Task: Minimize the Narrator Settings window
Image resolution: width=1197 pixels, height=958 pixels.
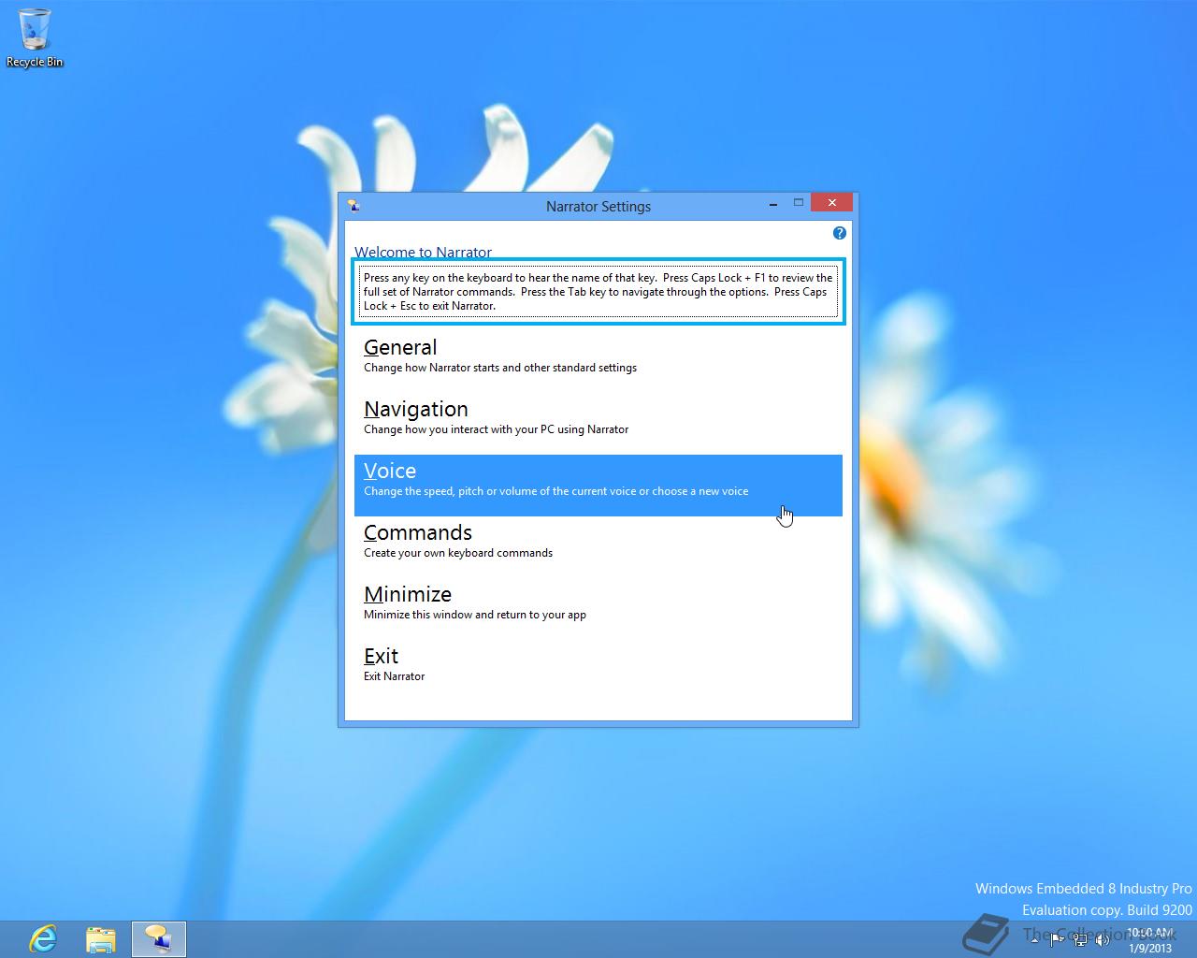Action: tap(773, 203)
